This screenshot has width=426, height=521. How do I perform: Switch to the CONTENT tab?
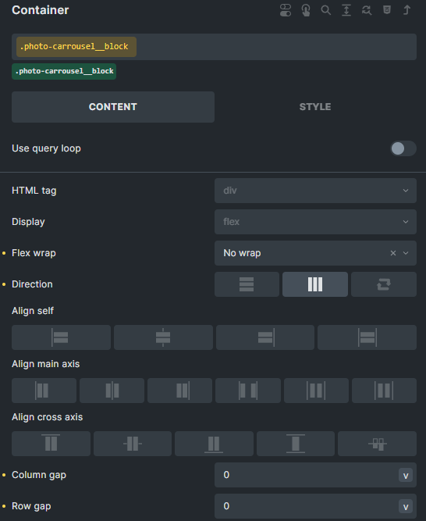(x=113, y=107)
